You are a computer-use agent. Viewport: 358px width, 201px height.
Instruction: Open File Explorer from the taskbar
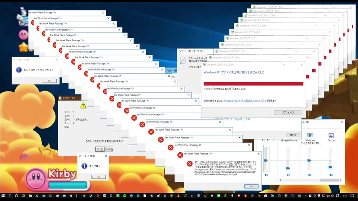[x=30, y=196]
